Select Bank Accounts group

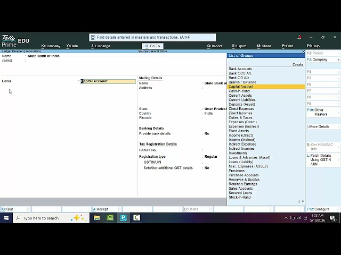tap(266, 69)
